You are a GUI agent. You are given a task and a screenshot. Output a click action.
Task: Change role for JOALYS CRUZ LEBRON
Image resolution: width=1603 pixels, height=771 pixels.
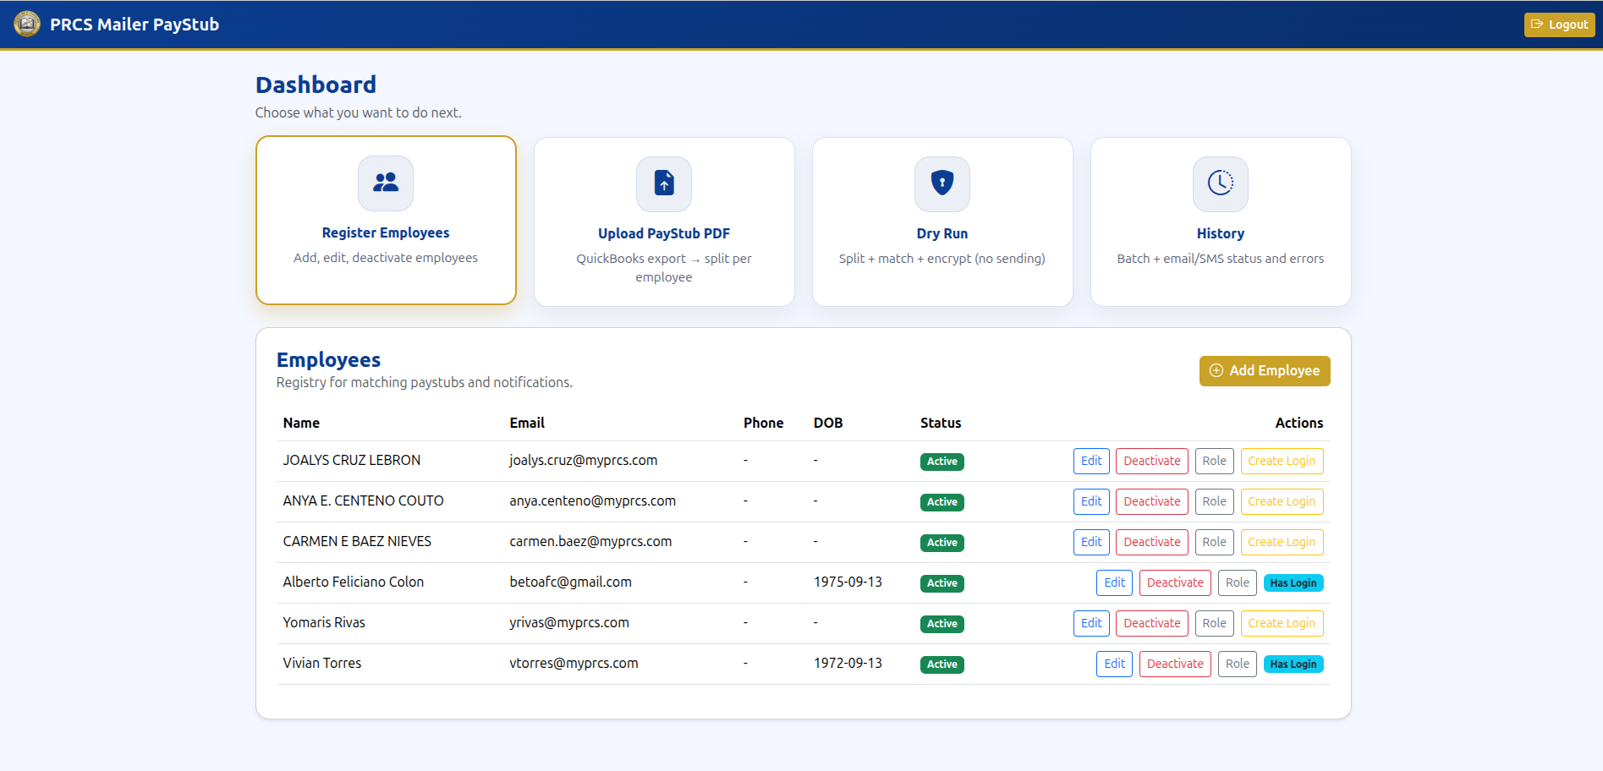[1215, 461]
